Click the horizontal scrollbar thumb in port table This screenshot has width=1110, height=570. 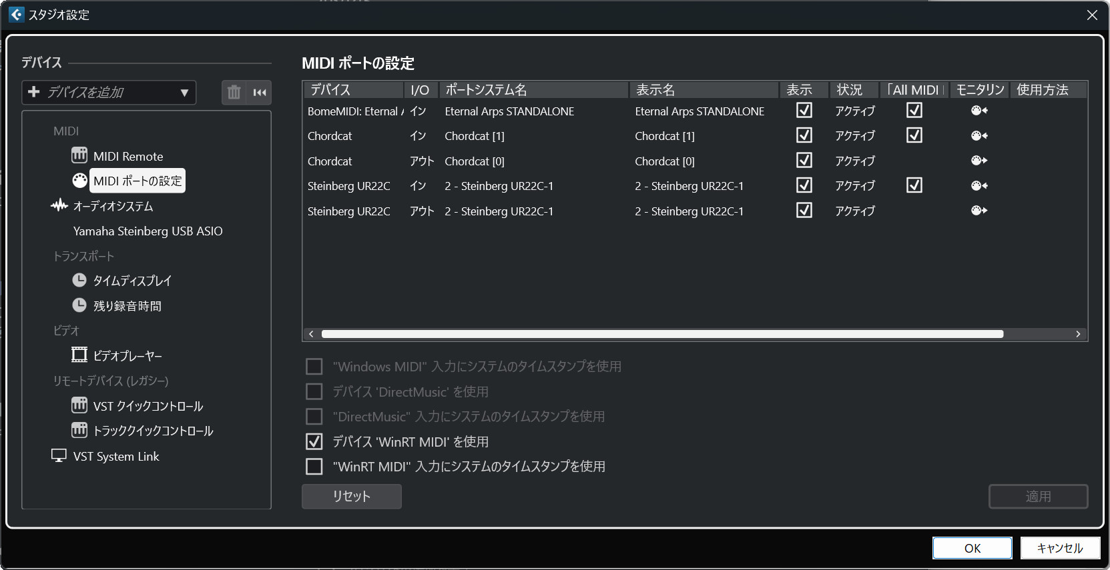point(662,334)
